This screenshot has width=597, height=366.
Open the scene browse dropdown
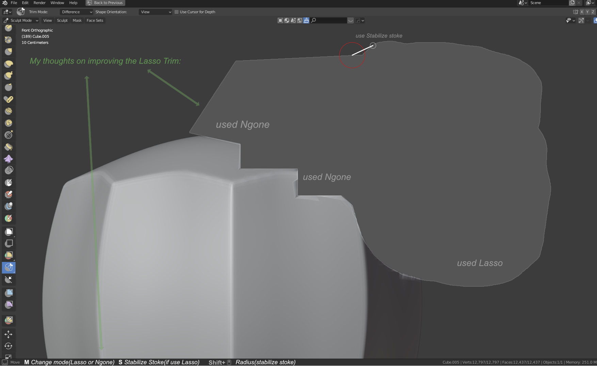point(523,3)
